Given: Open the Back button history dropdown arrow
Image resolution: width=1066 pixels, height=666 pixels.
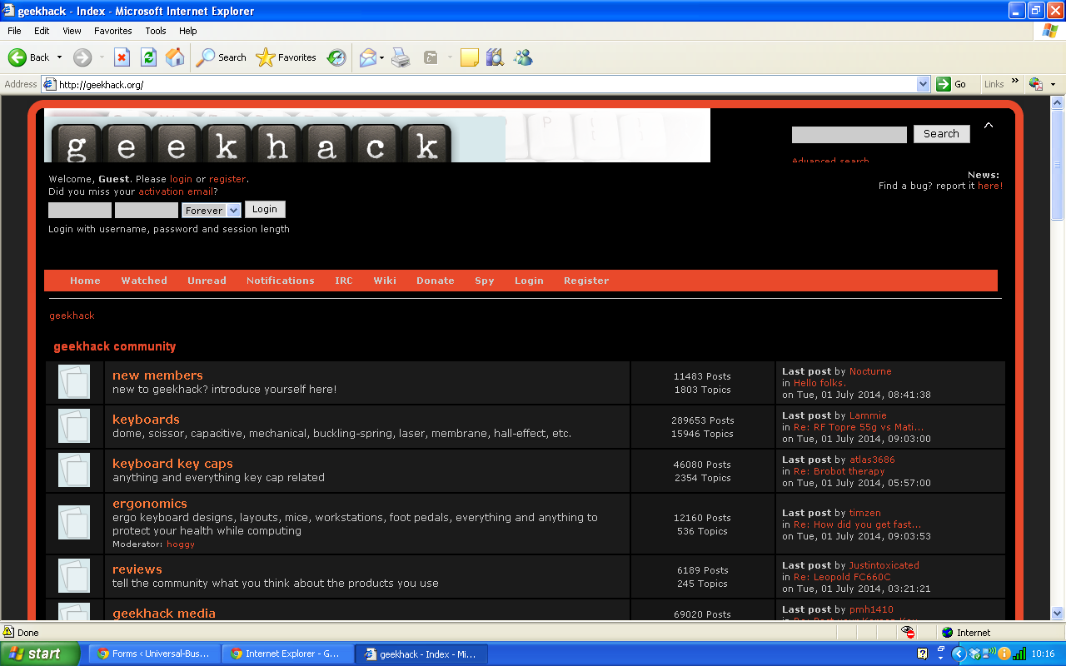Looking at the screenshot, I should pos(59,57).
